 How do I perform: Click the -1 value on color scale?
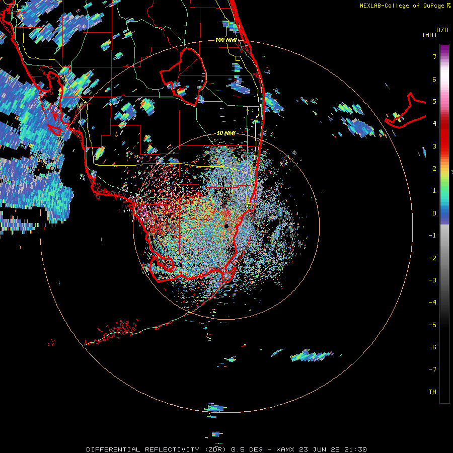click(432, 236)
